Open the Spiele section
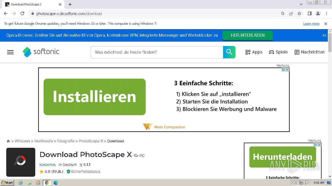The image size is (332, 186). pos(278,52)
